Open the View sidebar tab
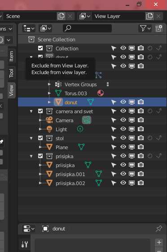The height and width of the screenshot is (252, 167). tap(11, 90)
